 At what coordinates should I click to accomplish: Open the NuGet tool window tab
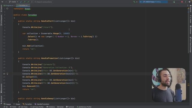[x=60, y=107]
